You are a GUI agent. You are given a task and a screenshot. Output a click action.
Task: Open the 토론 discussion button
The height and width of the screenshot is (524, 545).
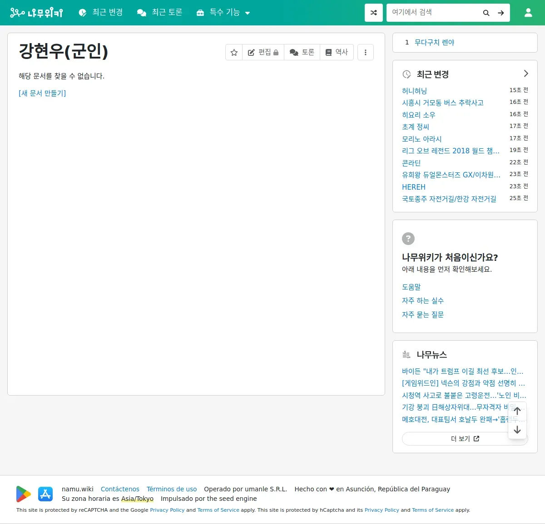(302, 52)
